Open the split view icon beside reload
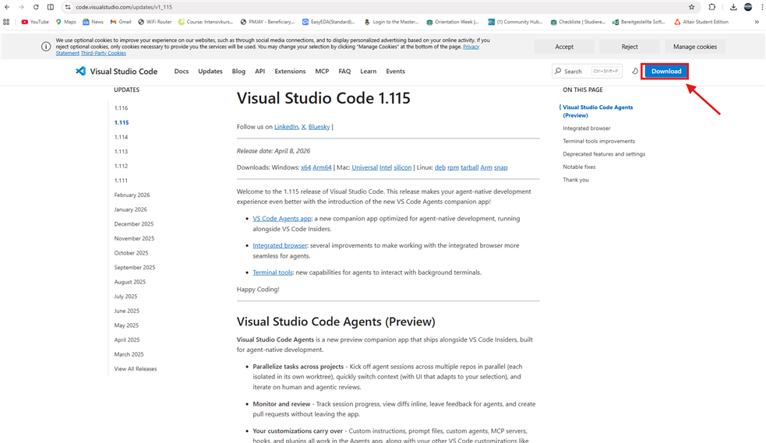This screenshot has height=443, width=766. pos(51,7)
